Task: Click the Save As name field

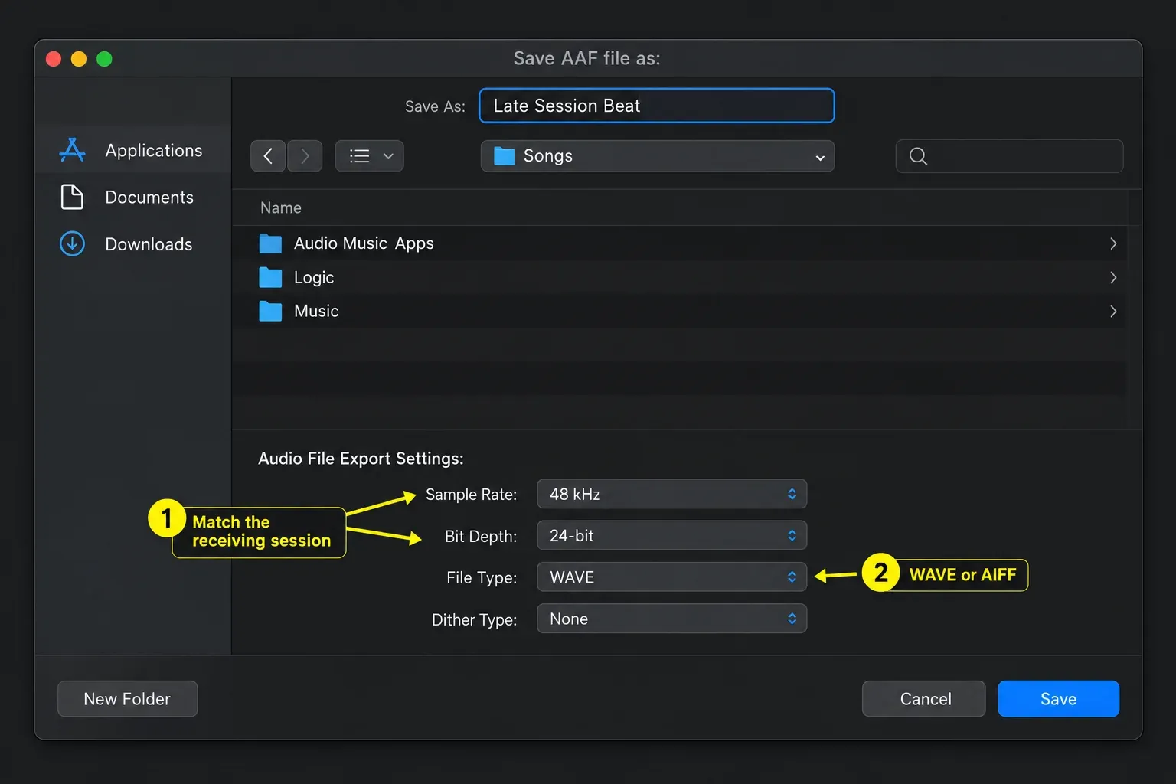Action: tap(656, 106)
